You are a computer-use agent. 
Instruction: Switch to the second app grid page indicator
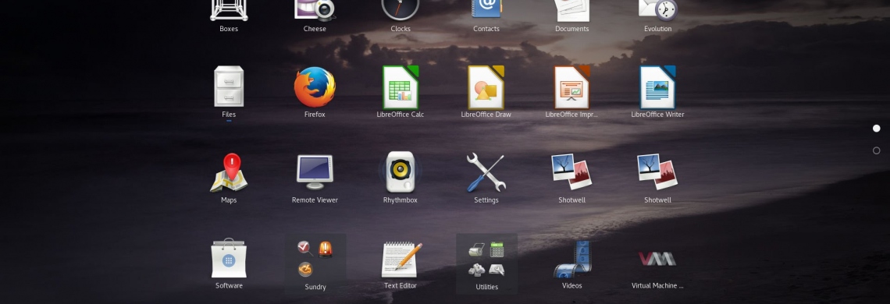click(x=877, y=150)
